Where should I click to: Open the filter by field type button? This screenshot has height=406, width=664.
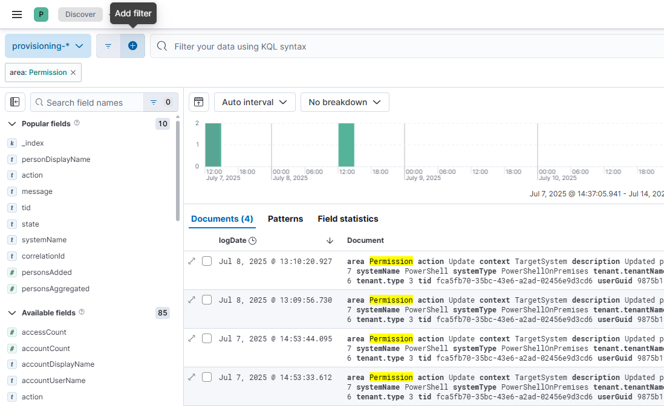coord(161,102)
